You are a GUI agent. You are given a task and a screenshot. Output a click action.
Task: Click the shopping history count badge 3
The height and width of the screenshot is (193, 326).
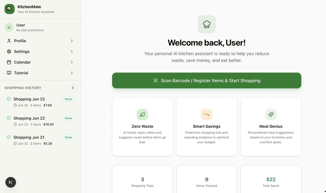pos(73,88)
